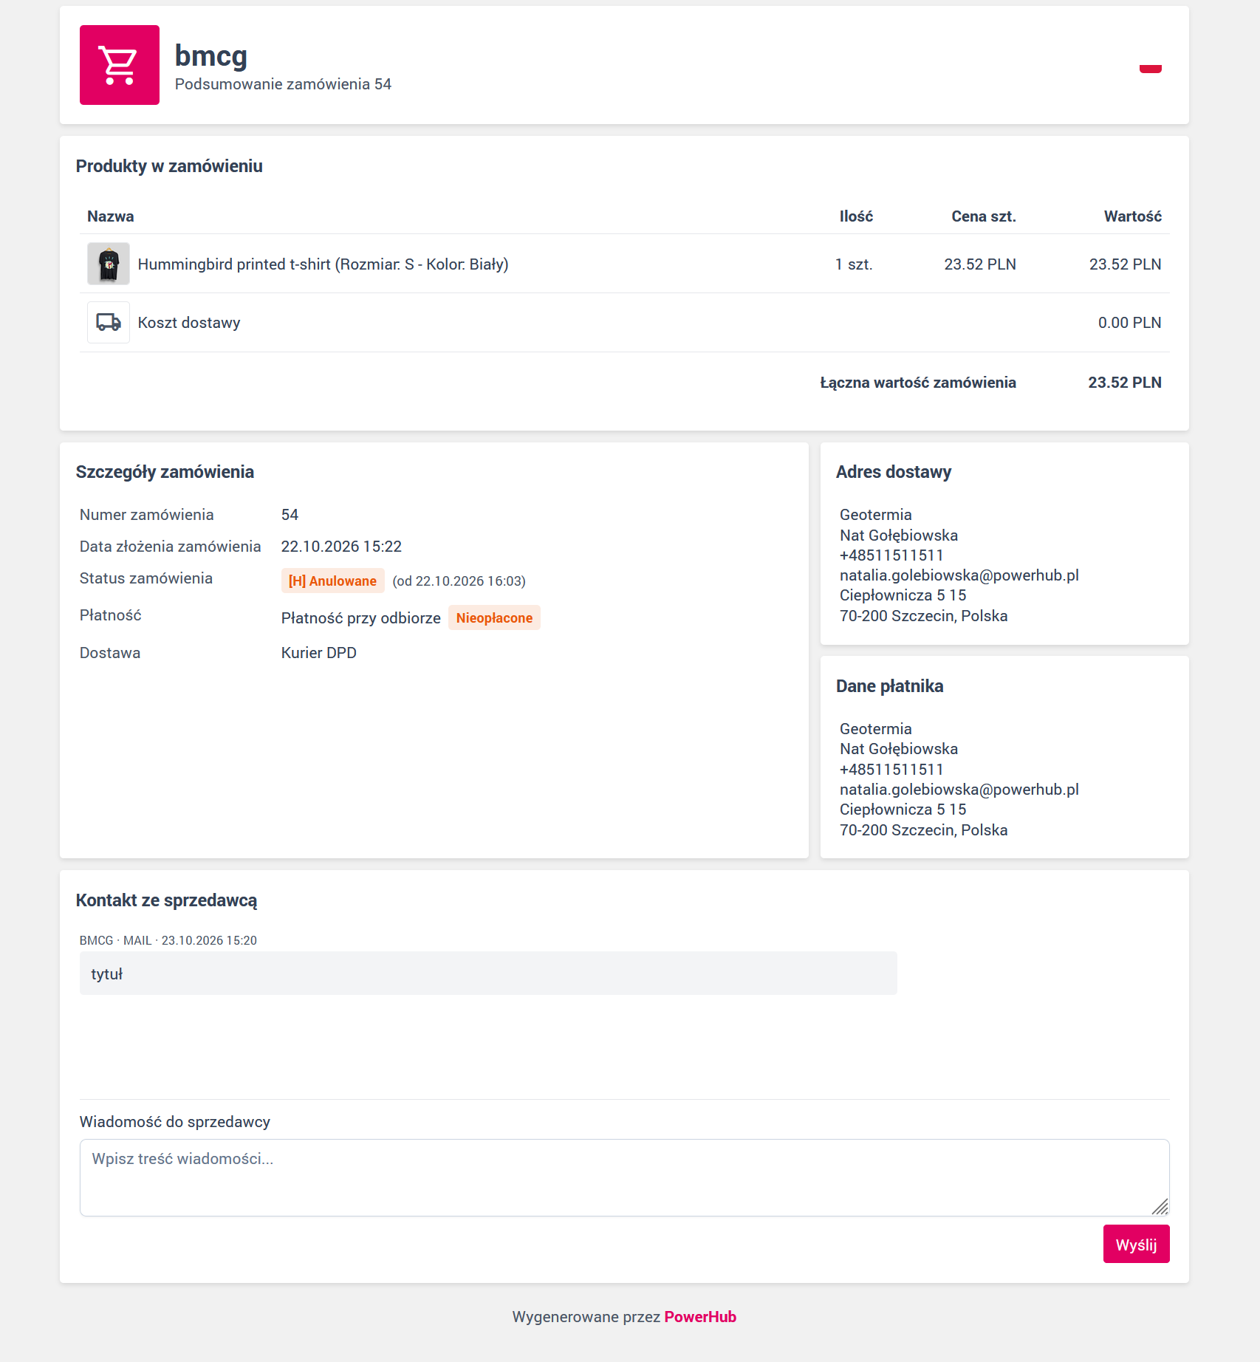Screen dimensions: 1260x1362
Task: Click the tytuł message bubble
Action: click(x=488, y=973)
